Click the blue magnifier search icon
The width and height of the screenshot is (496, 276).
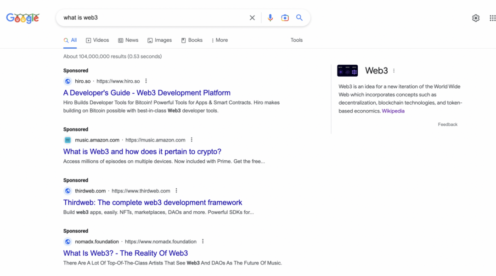[299, 18]
